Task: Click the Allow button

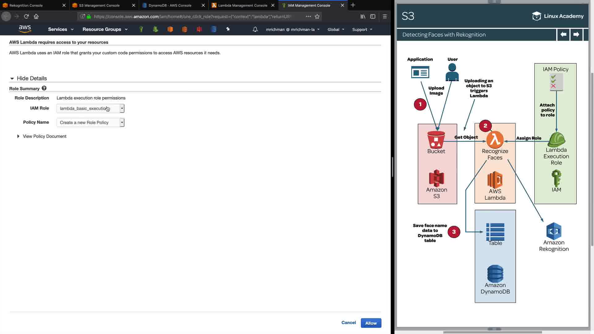Action: tap(371, 323)
